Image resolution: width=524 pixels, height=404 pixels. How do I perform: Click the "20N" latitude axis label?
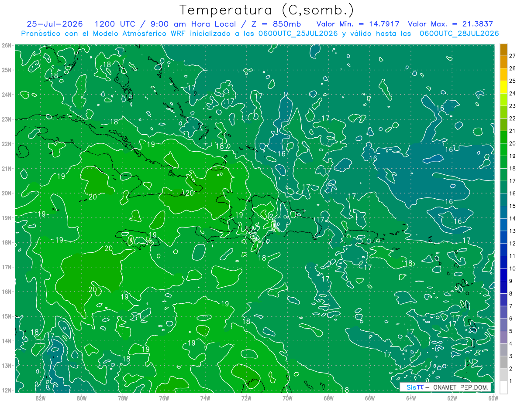[7, 193]
